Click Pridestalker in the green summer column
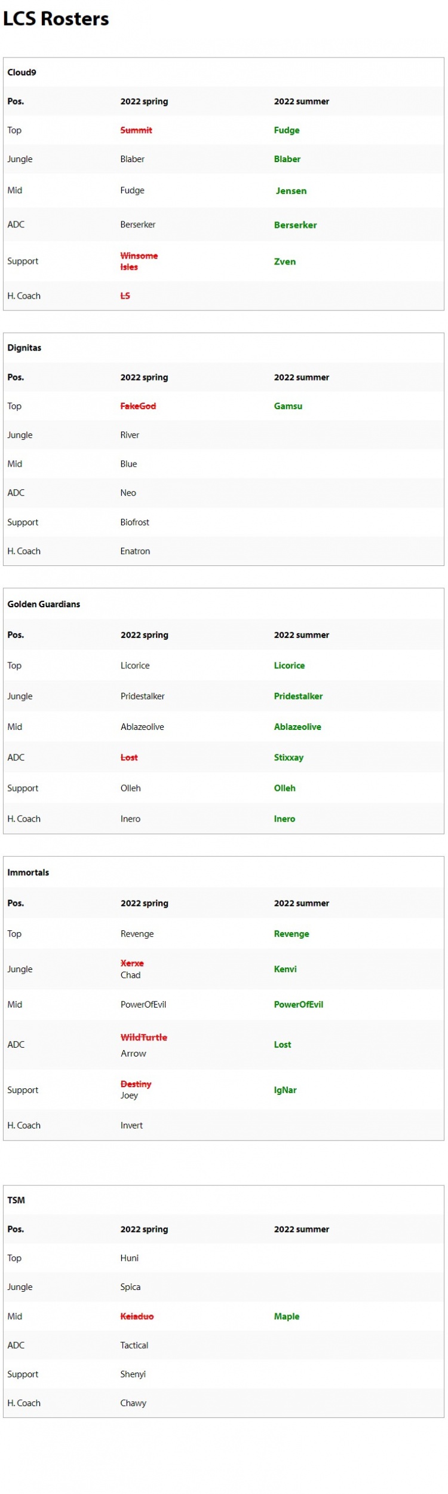 click(x=298, y=696)
